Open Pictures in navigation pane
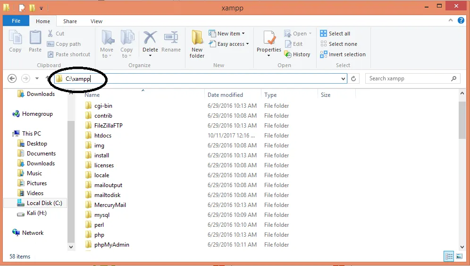This screenshot has height=266, width=470. tap(32, 183)
